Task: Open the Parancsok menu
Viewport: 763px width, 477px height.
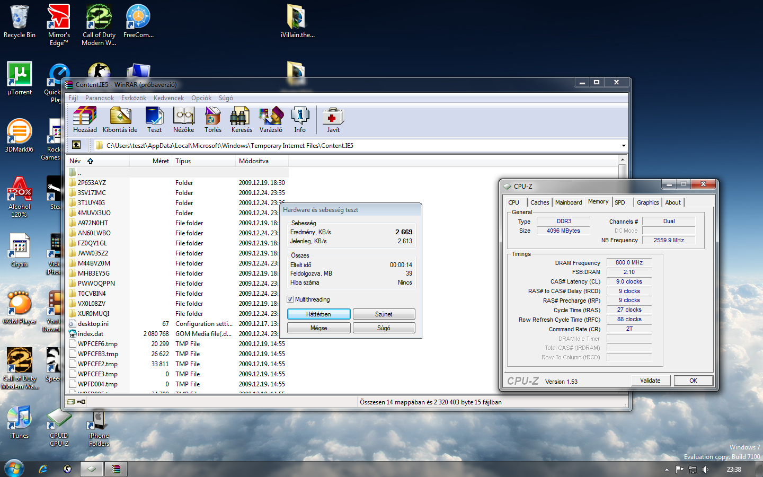Action: coord(100,98)
